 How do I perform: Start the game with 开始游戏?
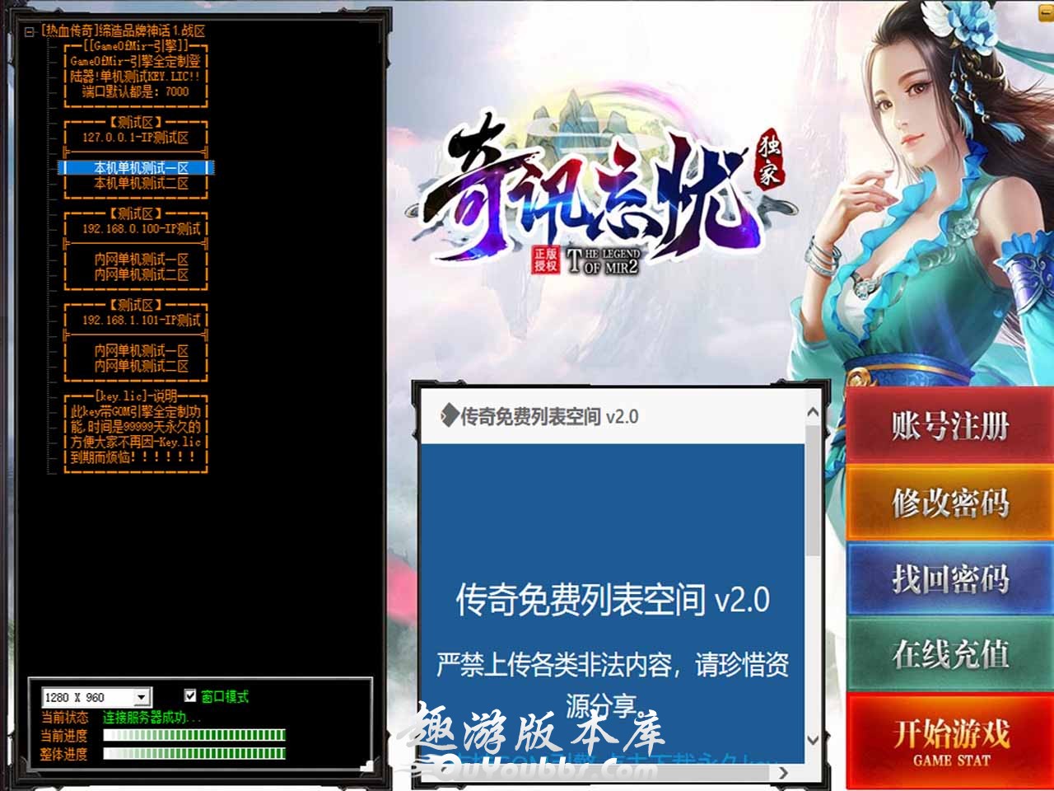click(x=949, y=740)
